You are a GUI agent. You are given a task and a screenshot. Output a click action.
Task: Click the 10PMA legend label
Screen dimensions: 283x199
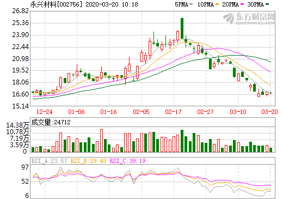[205, 4]
